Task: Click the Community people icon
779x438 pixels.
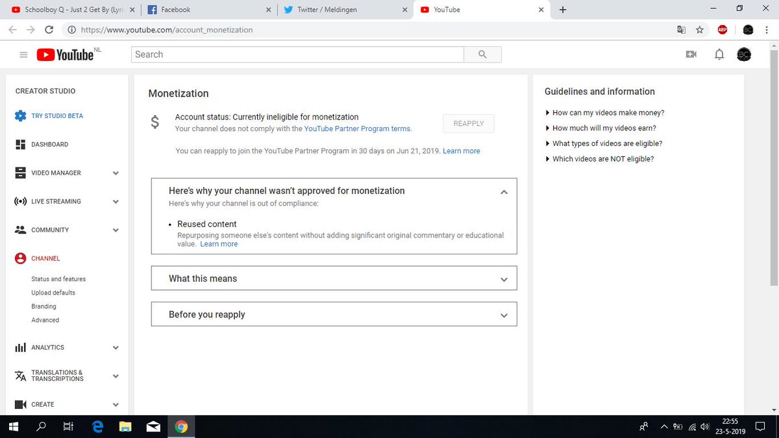Action: tap(20, 230)
